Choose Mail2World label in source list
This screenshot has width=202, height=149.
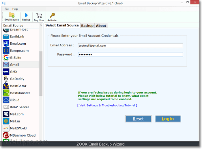click(18, 128)
